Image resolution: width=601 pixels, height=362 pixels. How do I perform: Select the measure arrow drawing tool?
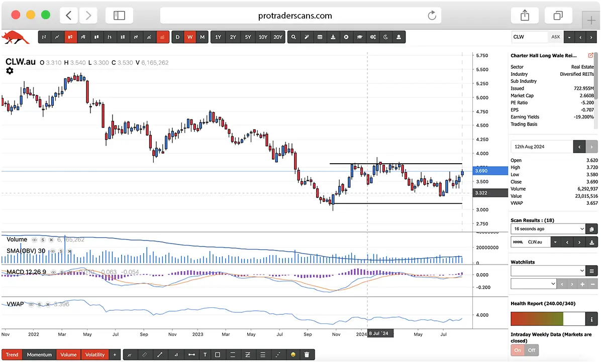[x=191, y=355]
